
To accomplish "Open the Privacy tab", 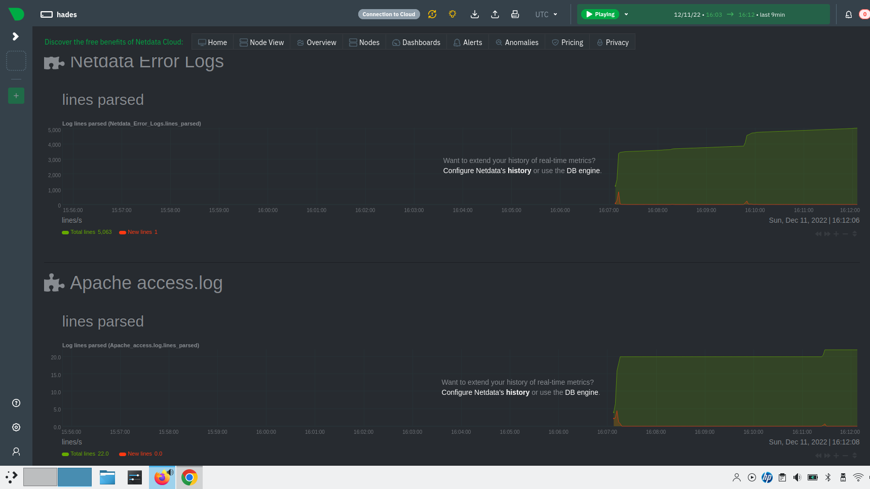I will [612, 42].
